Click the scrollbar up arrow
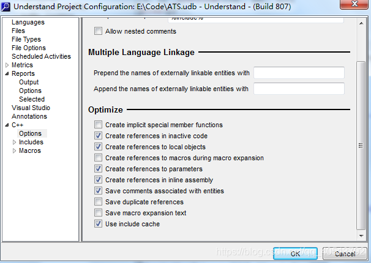 pos(361,23)
